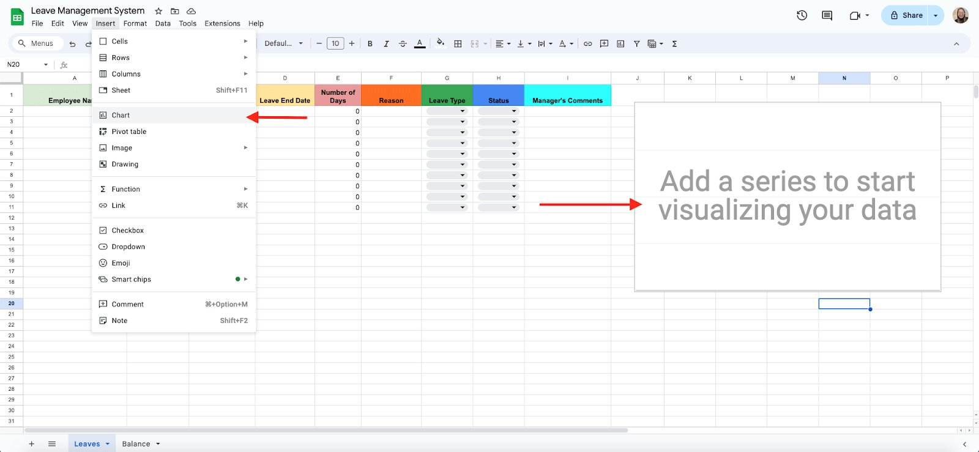Open version history clock icon
The height and width of the screenshot is (452, 979).
[802, 15]
